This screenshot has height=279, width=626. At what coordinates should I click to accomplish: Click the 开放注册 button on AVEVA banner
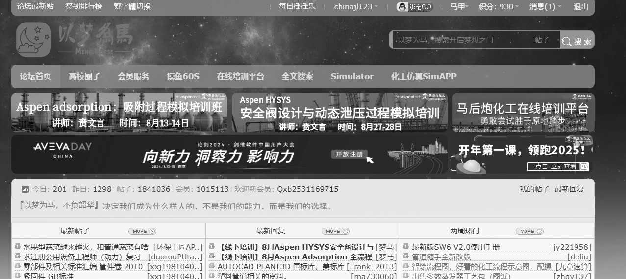[350, 154]
